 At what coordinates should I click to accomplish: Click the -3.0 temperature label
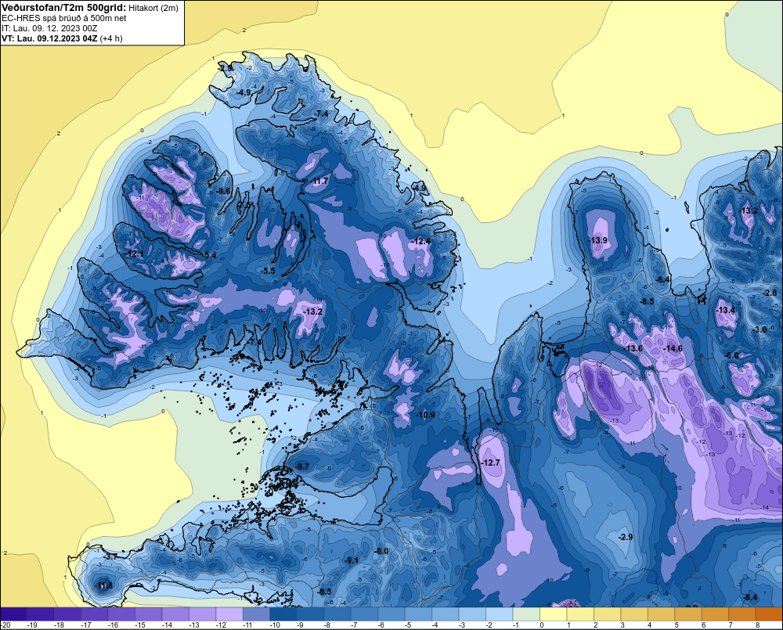point(760,329)
